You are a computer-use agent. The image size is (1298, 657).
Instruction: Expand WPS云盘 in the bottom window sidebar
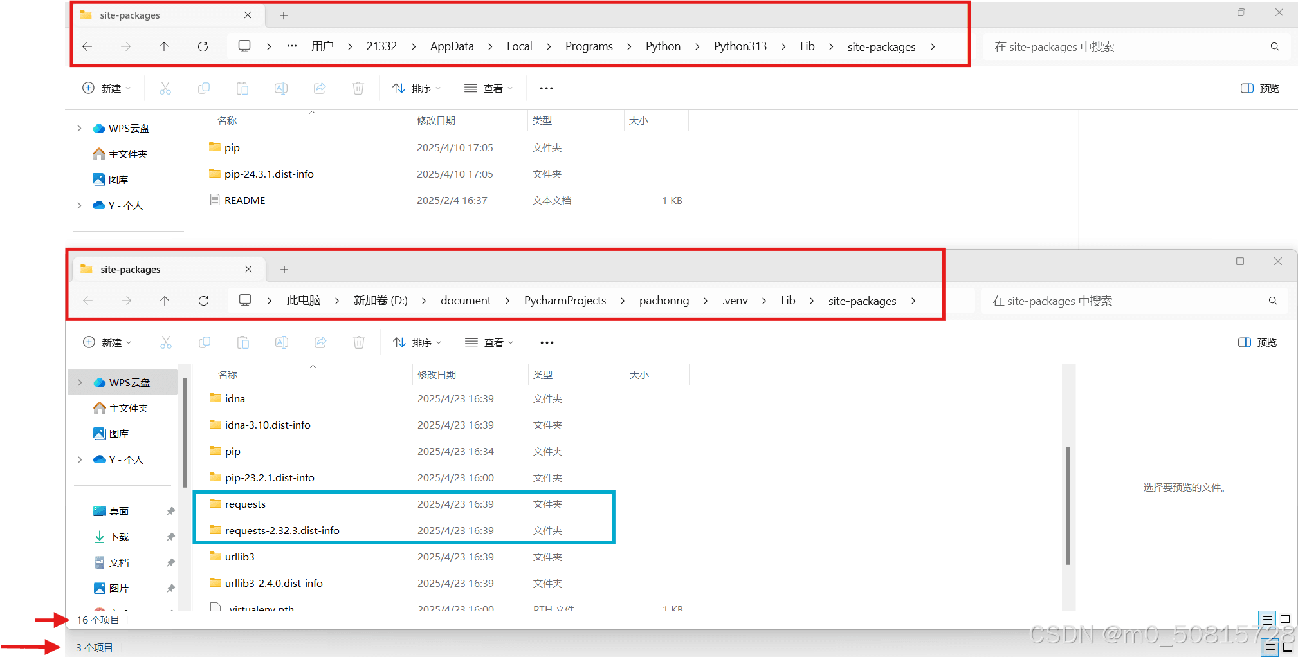pyautogui.click(x=80, y=382)
